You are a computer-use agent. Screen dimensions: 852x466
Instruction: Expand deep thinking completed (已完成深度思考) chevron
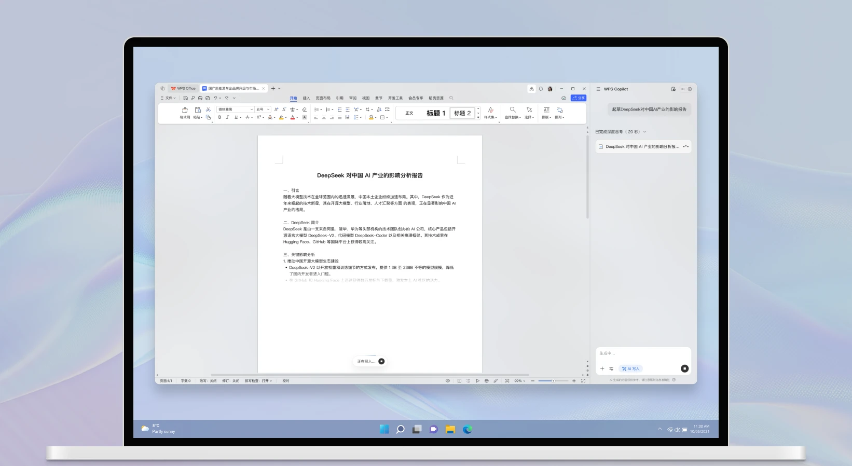pos(645,132)
